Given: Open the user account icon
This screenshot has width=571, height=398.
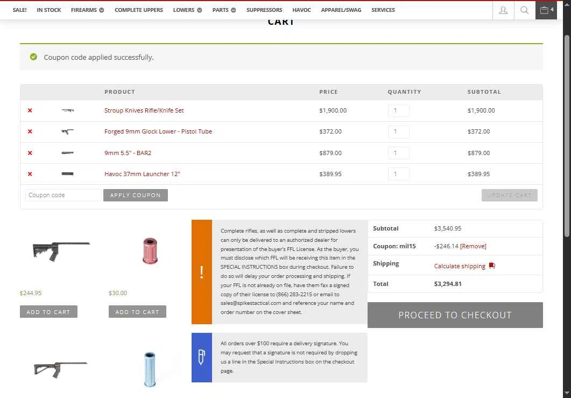Looking at the screenshot, I should tap(503, 10).
